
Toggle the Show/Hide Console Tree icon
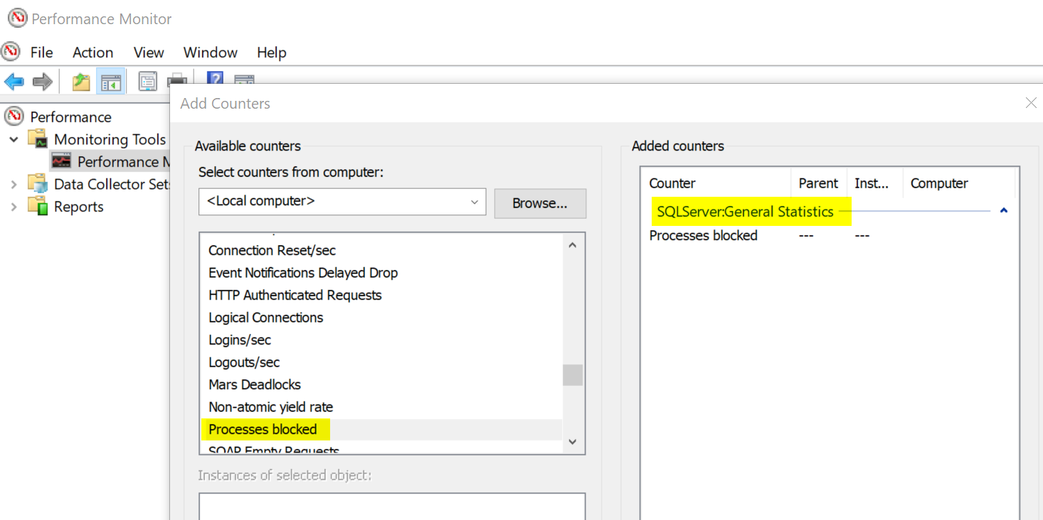[x=111, y=82]
